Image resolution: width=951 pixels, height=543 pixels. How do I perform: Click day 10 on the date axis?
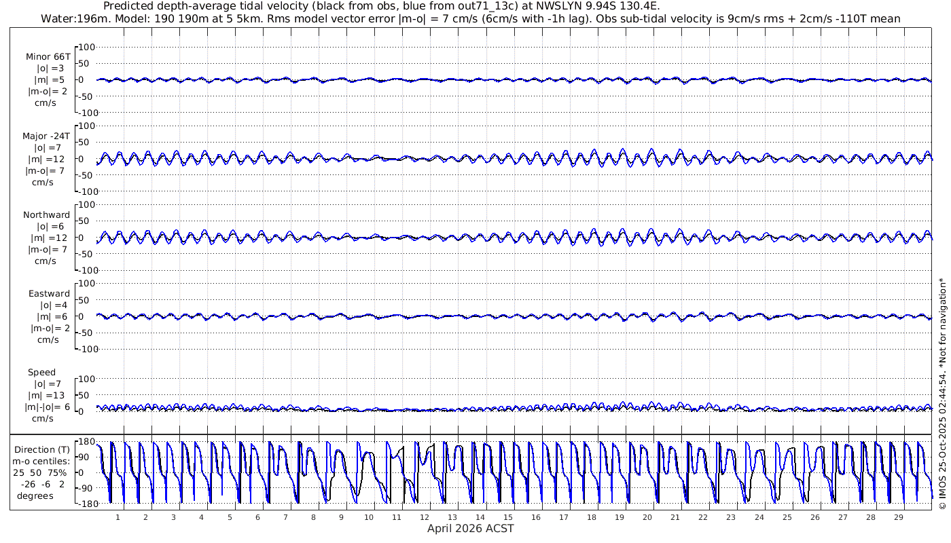click(369, 517)
